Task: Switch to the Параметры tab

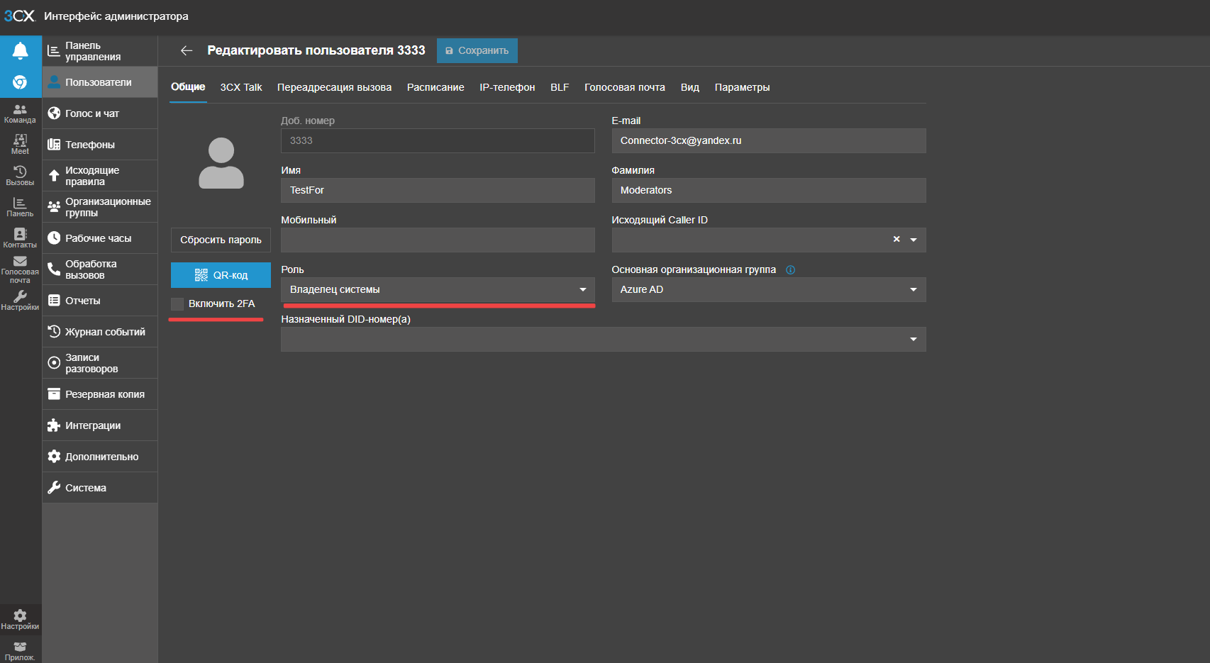Action: click(742, 87)
